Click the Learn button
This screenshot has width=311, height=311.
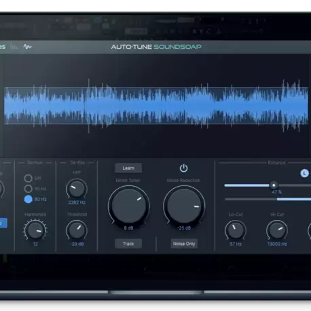tap(128, 168)
